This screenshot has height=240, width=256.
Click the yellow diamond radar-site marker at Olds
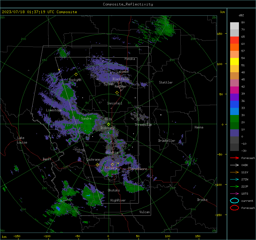click(108, 124)
